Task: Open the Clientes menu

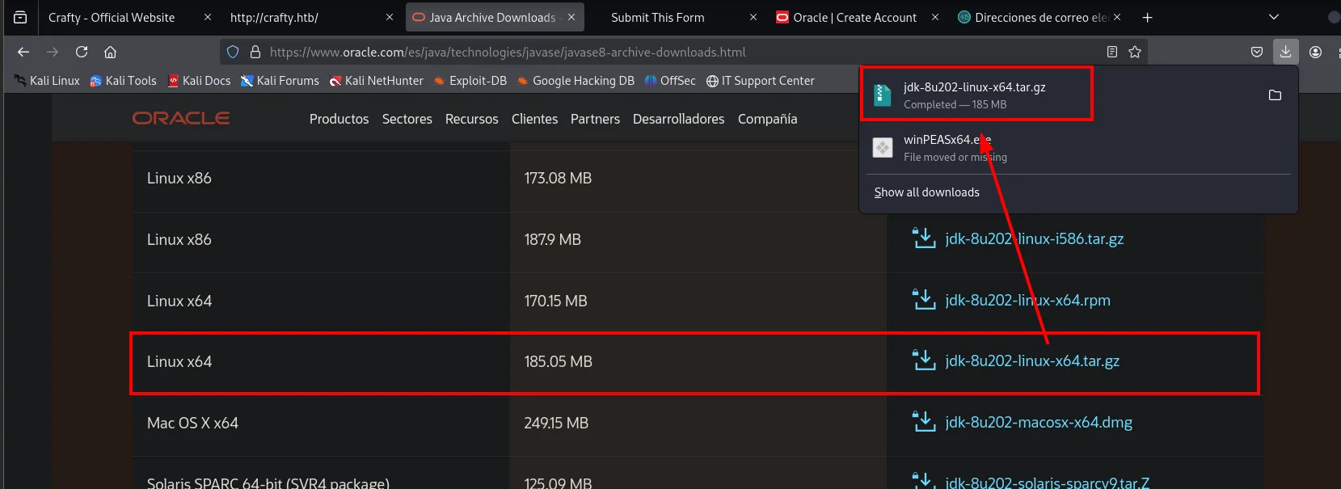Action: [535, 119]
